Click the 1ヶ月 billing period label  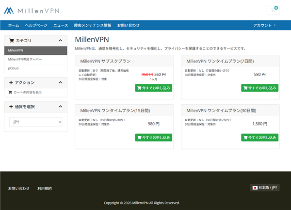click(x=153, y=80)
